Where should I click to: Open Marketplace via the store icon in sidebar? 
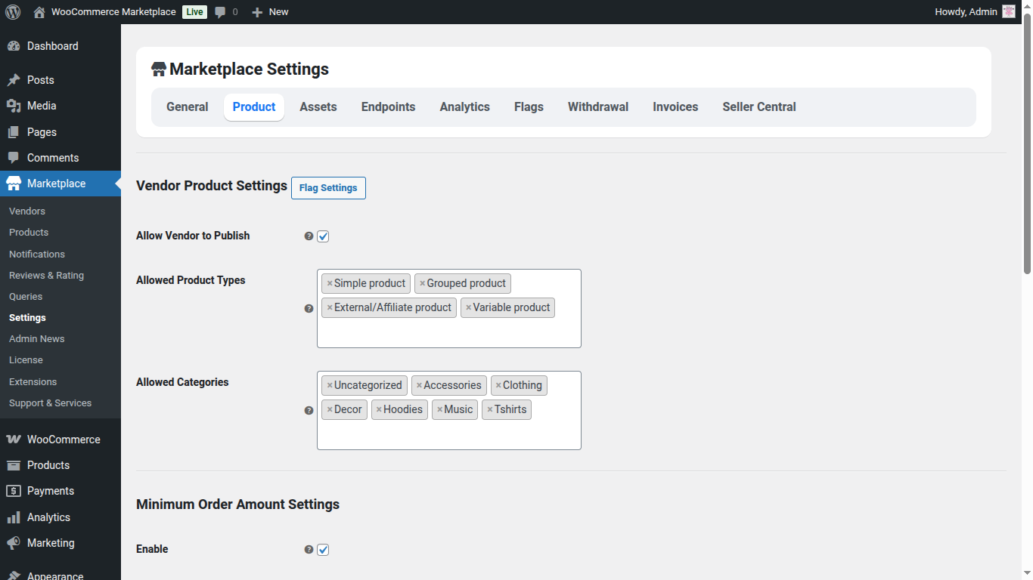pyautogui.click(x=14, y=184)
